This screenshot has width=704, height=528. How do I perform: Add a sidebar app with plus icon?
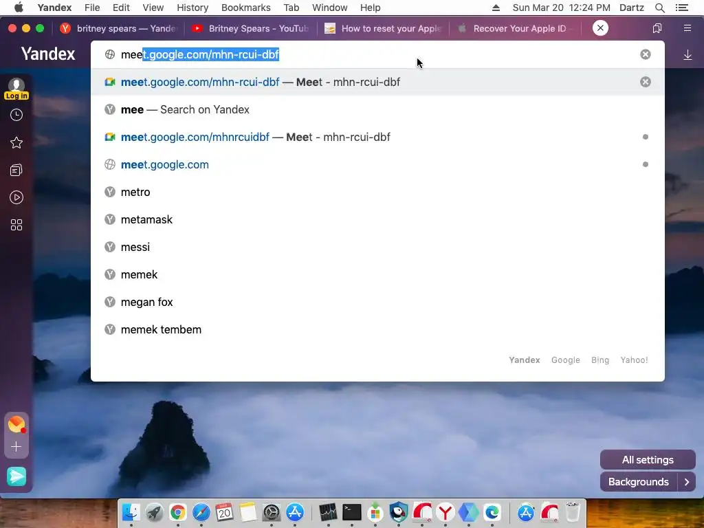[x=16, y=447]
